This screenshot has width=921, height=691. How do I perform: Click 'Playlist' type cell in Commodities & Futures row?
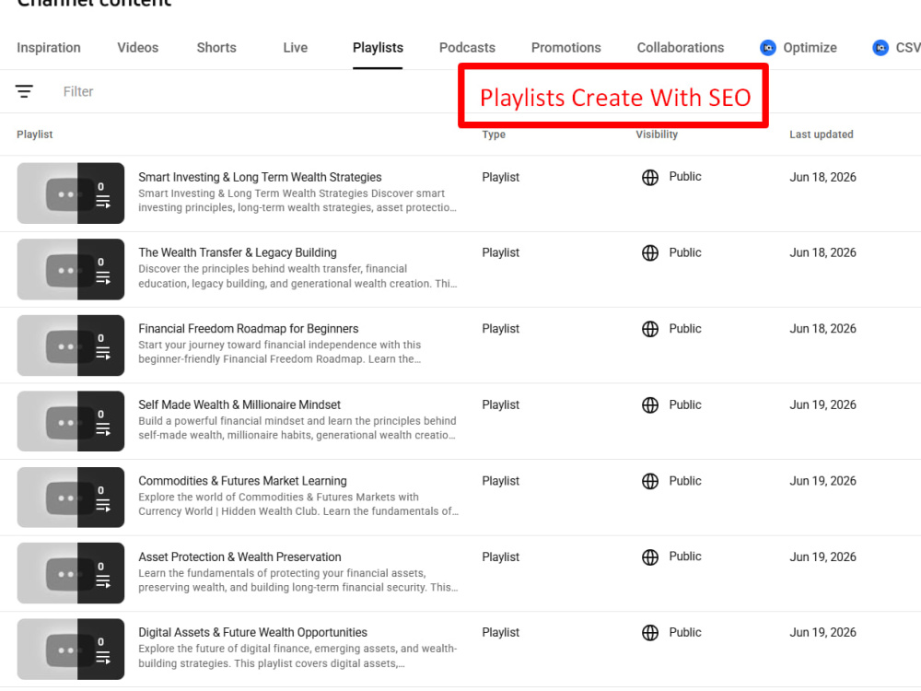click(x=500, y=481)
